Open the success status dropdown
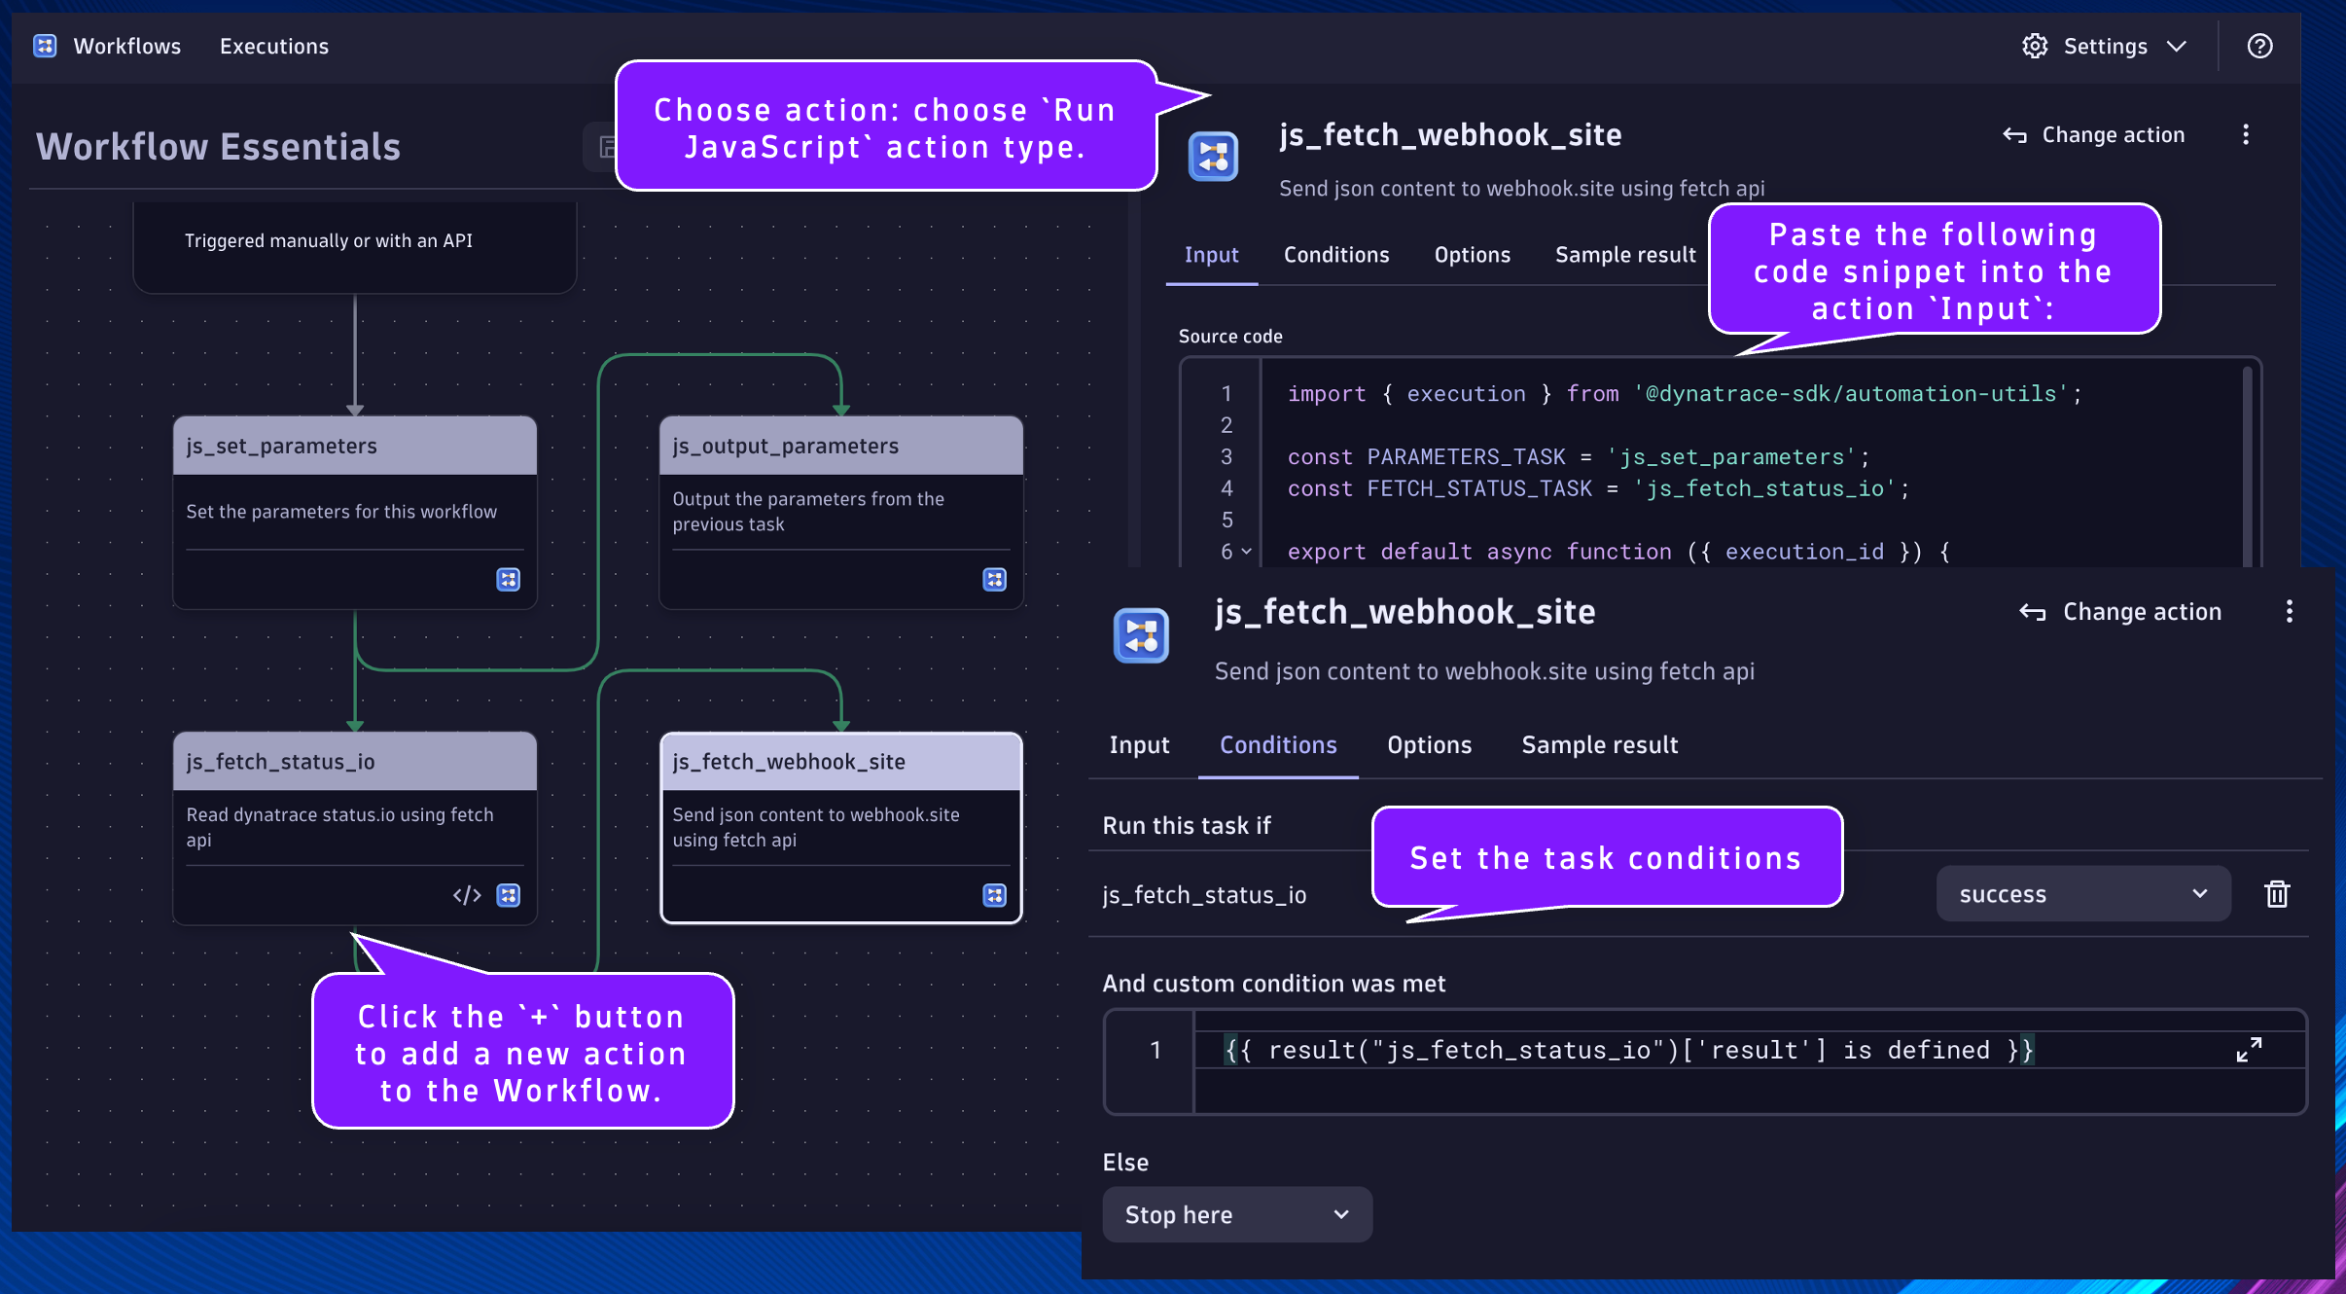Screen dimensions: 2346x1294 pos(2083,893)
